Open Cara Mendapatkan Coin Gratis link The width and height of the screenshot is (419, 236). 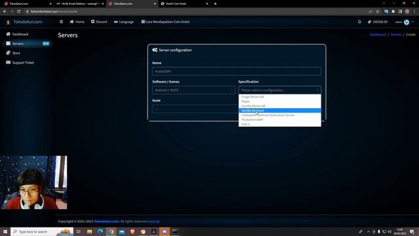coord(166,22)
